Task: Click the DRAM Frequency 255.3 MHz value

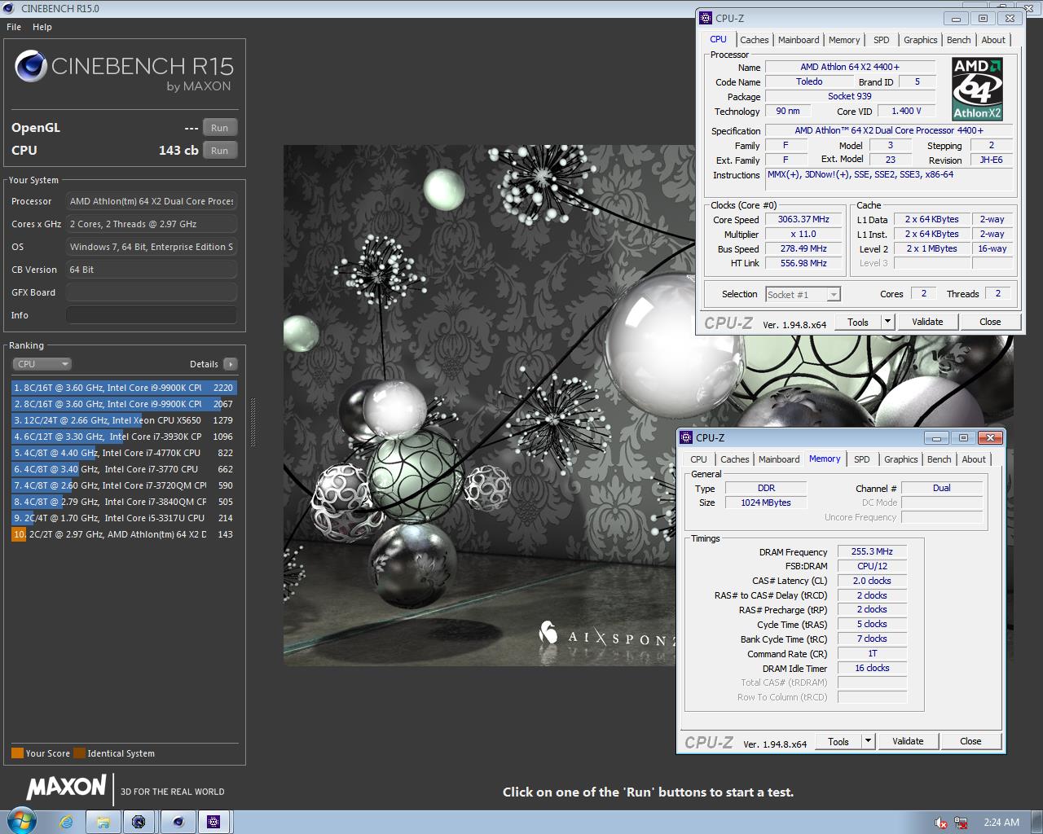Action: coord(872,551)
